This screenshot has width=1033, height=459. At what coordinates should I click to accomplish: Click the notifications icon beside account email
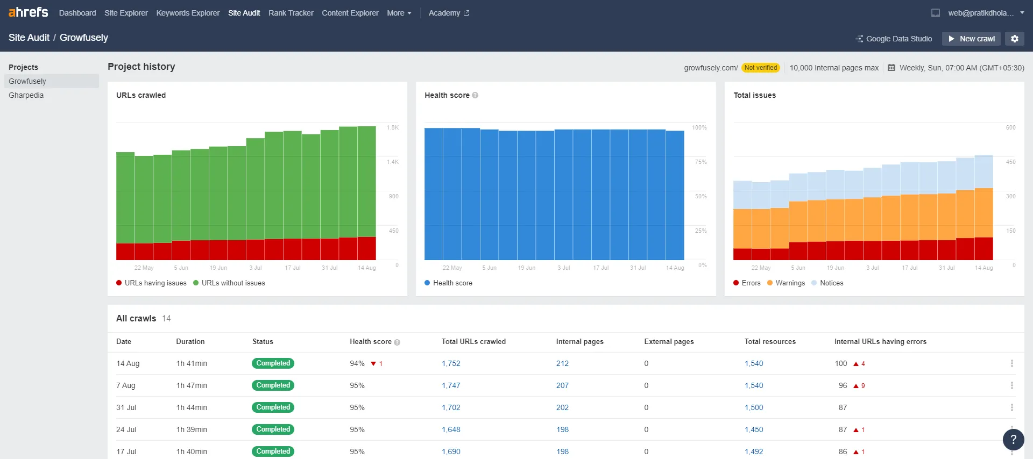pos(936,13)
